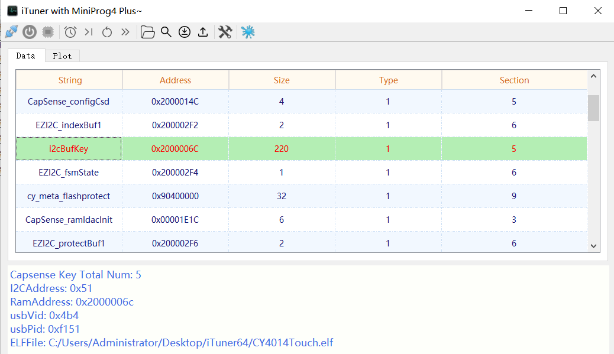The width and height of the screenshot is (614, 354).
Task: Click address 0x2000006C in the table
Action: point(176,149)
